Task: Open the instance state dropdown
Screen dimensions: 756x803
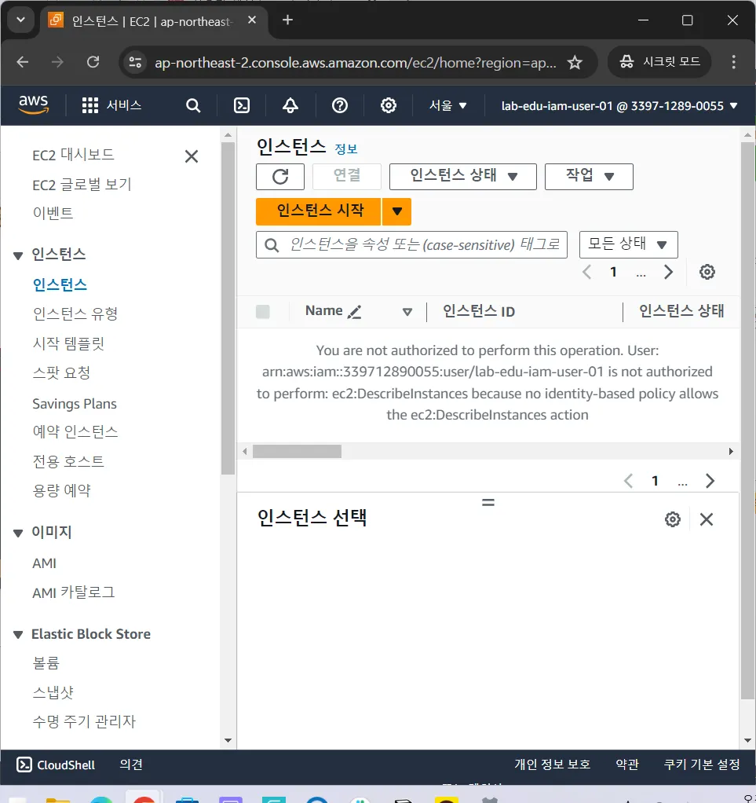Action: click(462, 177)
